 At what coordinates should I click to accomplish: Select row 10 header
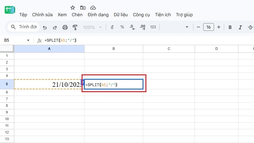(7, 119)
